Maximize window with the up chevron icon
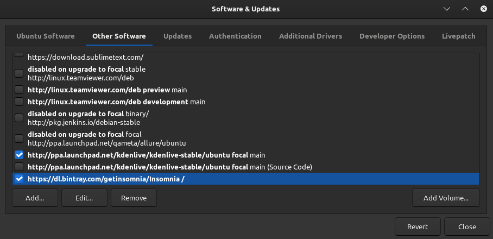This screenshot has width=493, height=239. (465, 9)
